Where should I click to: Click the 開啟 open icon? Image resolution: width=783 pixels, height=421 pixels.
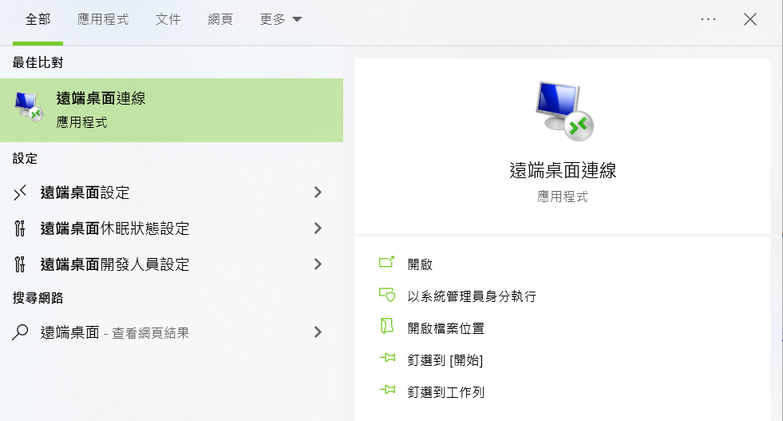(x=386, y=262)
